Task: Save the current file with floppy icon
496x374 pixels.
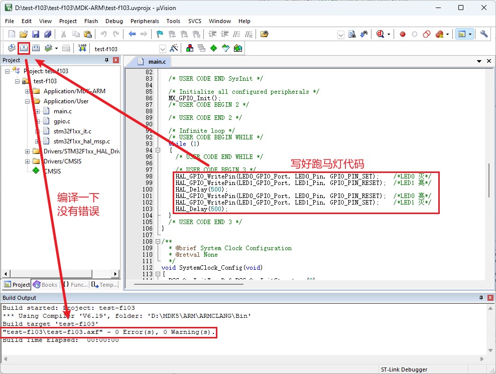Action: (x=36, y=34)
